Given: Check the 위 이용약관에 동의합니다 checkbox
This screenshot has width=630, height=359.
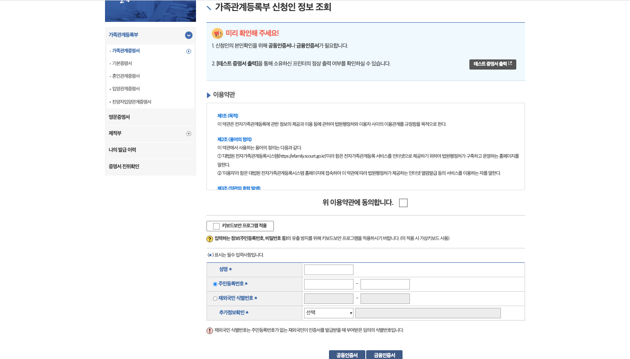Looking at the screenshot, I should (403, 203).
